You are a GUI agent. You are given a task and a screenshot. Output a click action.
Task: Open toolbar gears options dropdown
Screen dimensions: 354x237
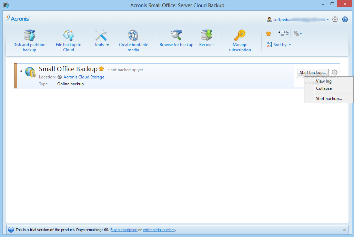pos(297,34)
